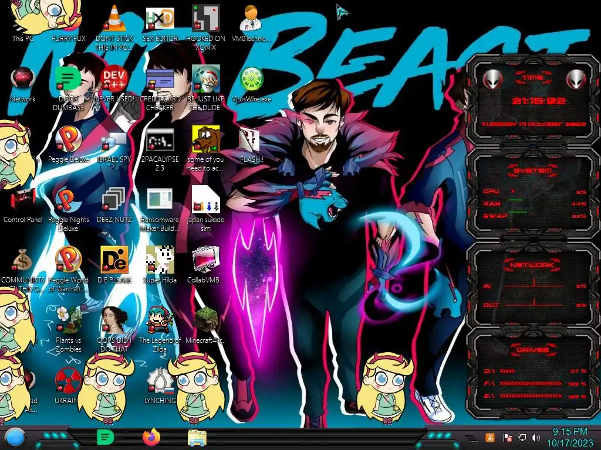This screenshot has width=601, height=450.
Task: Click the left alien head on the widget
Action: (492, 79)
